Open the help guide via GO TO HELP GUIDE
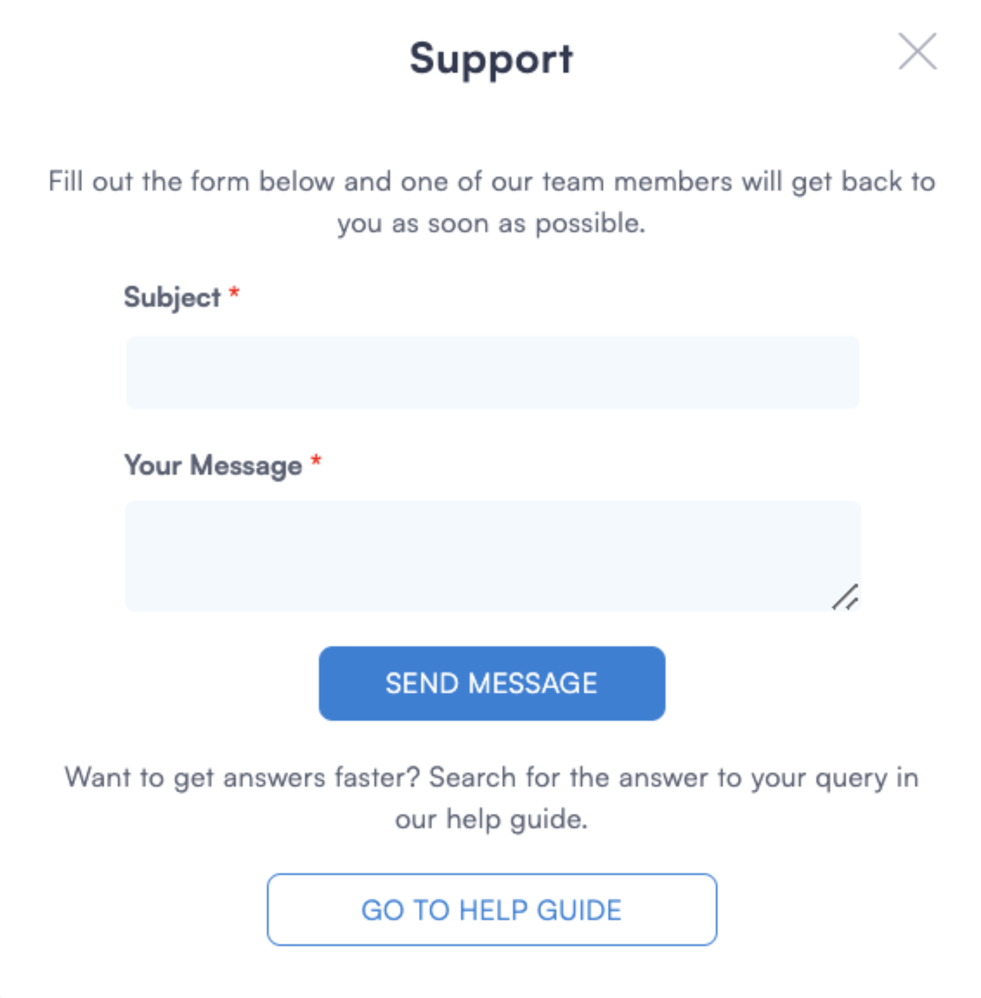Image resolution: width=981 pixels, height=998 pixels. pos(492,909)
